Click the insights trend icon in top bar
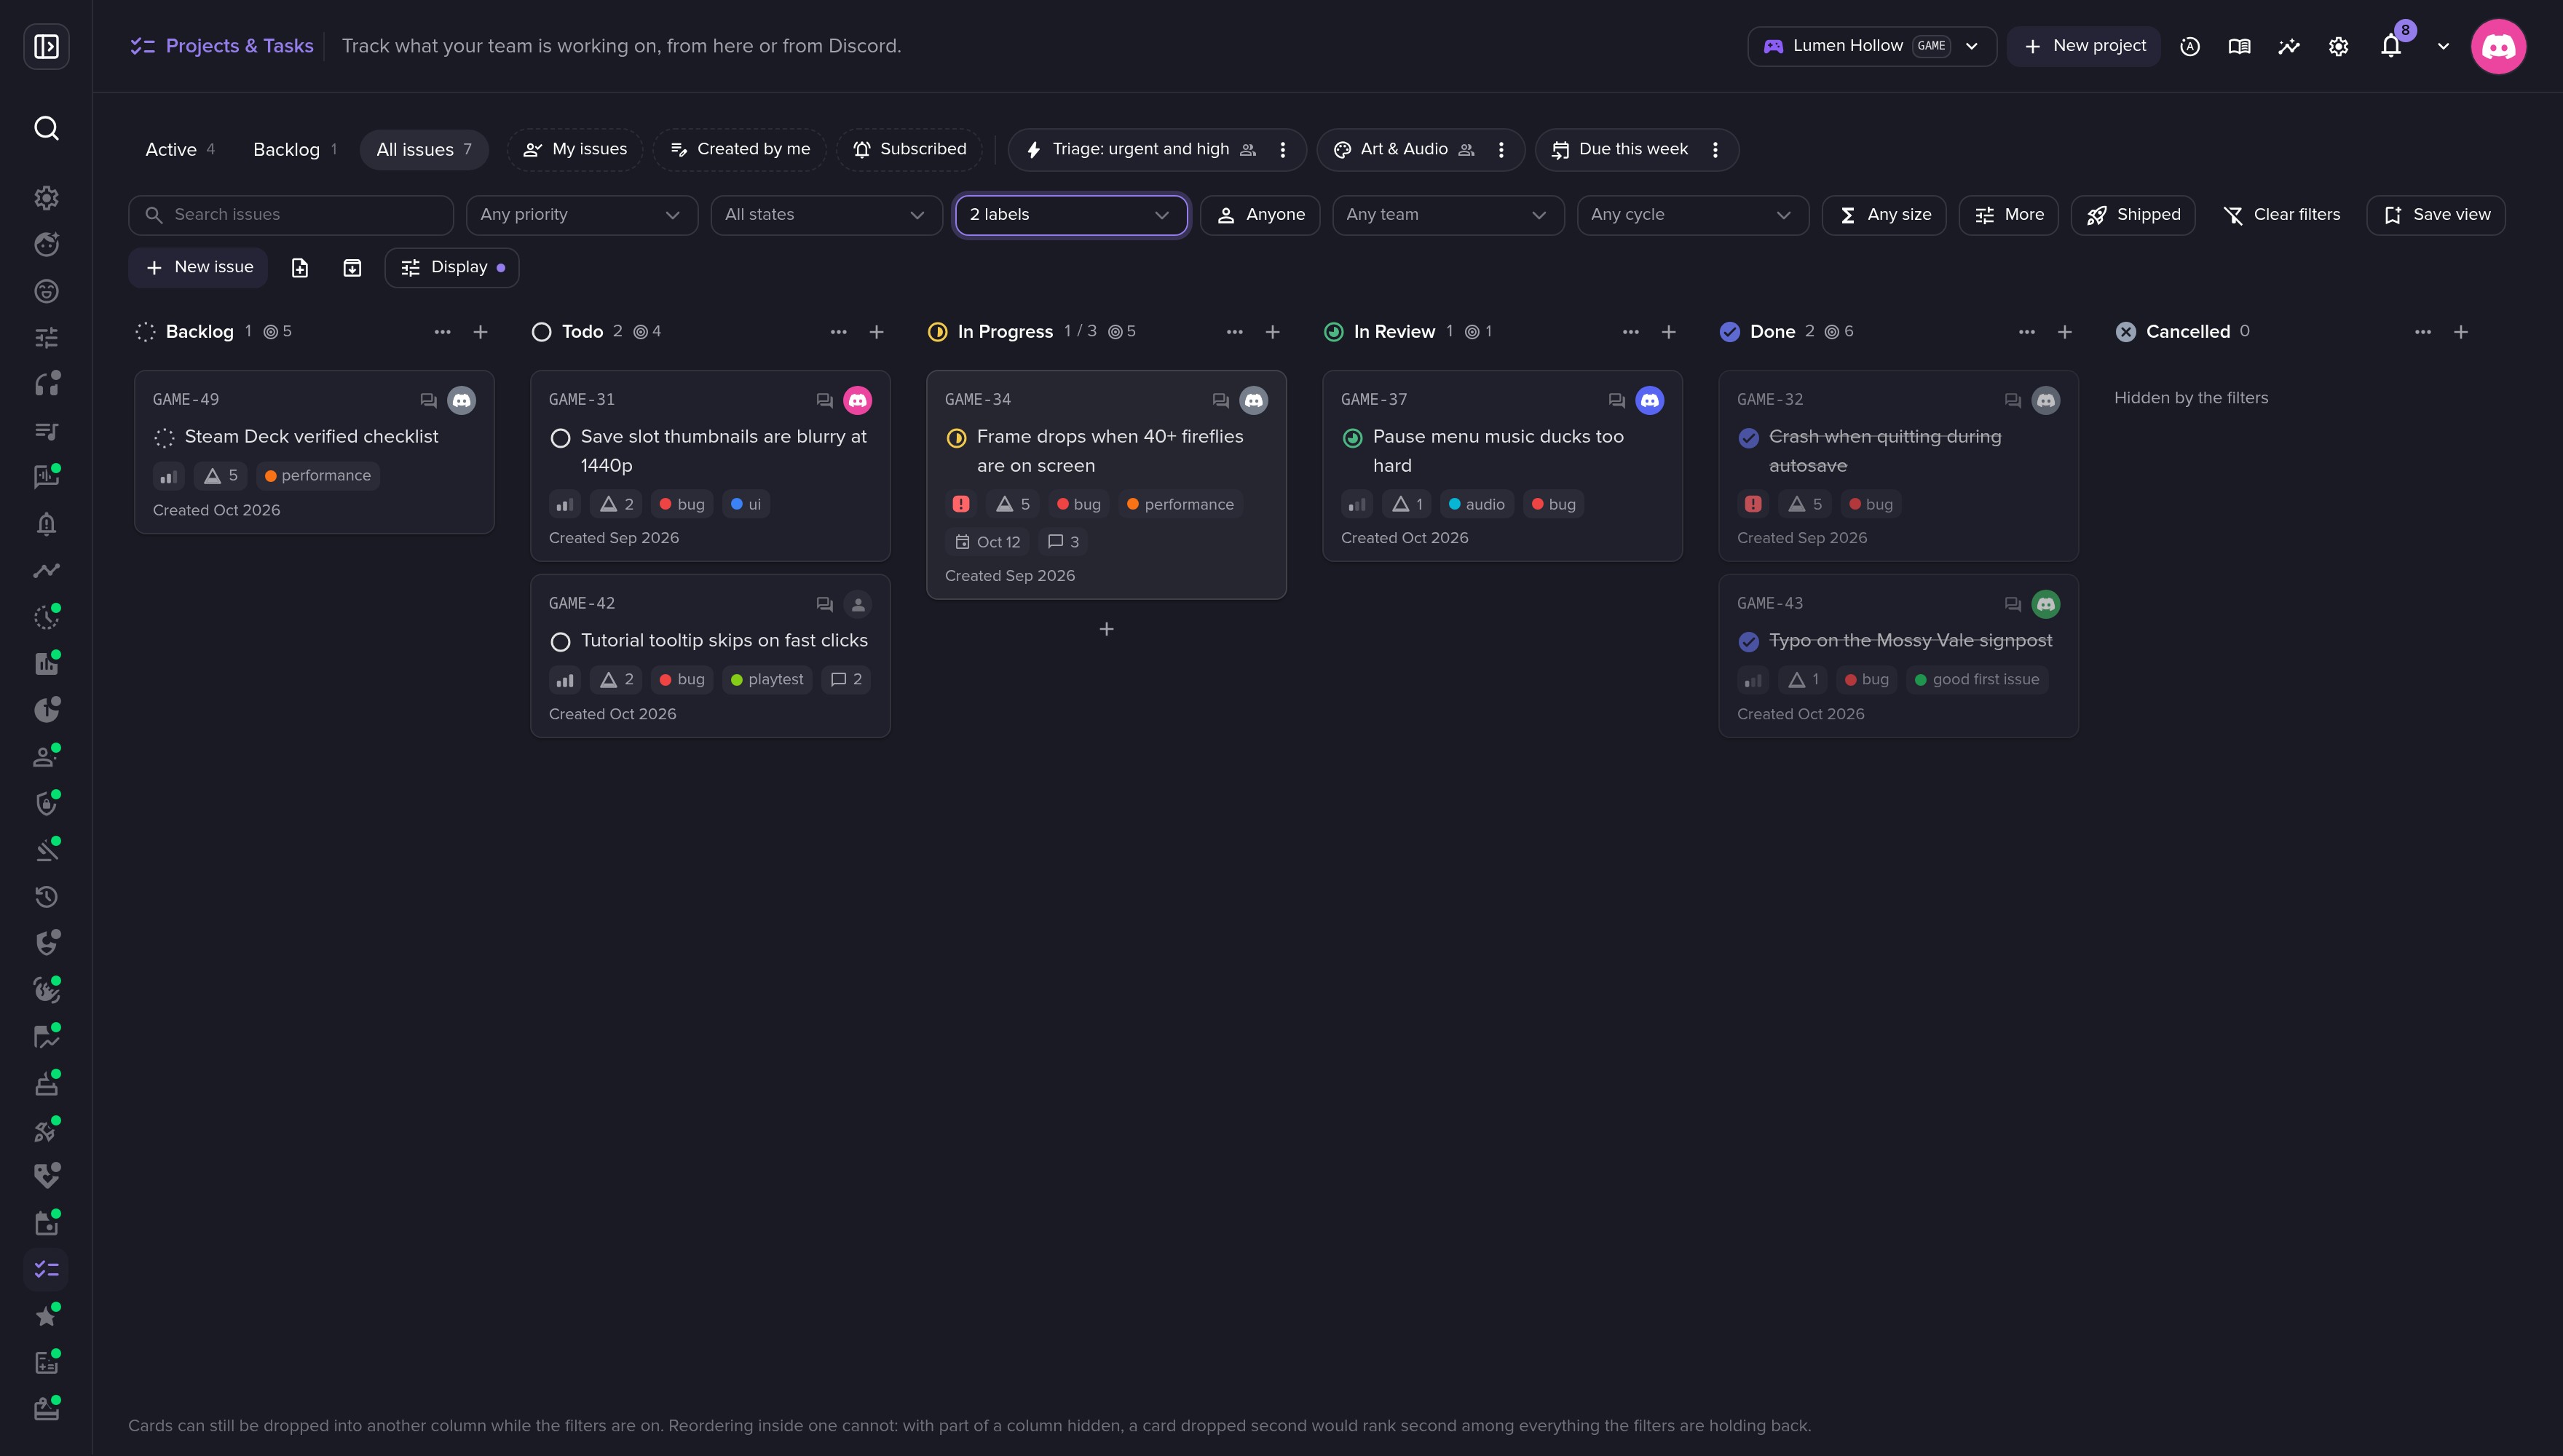2563x1456 pixels. (2289, 46)
